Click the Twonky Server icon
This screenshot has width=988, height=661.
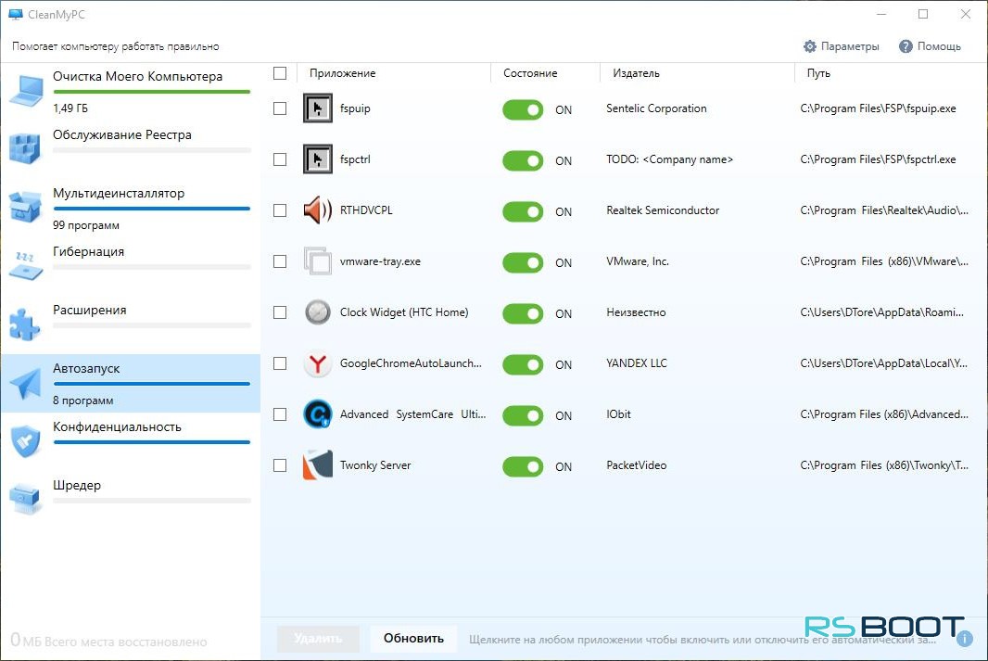[x=318, y=465]
